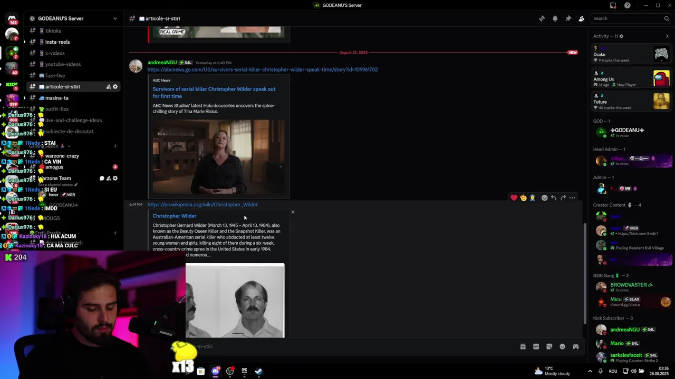Open chat for Warzone Team voice channel
Image resolution: width=675 pixels, height=379 pixels.
click(x=102, y=178)
